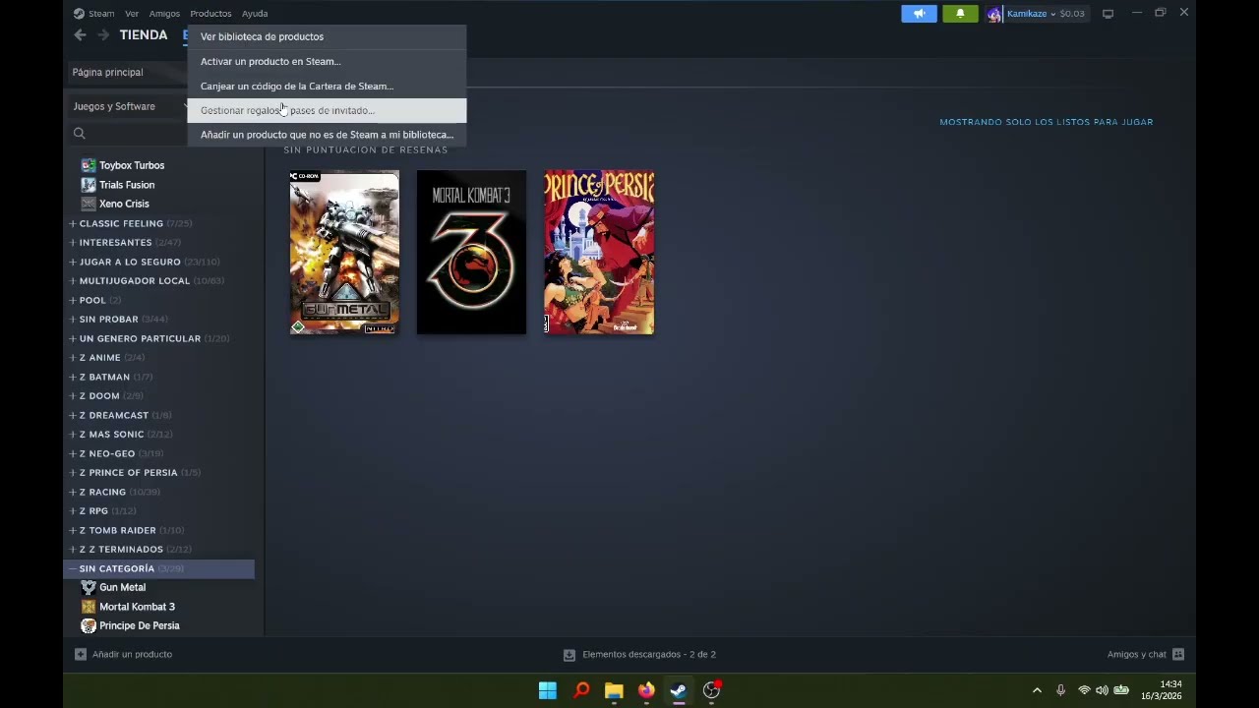Open File Explorer from the taskbar

tap(614, 690)
